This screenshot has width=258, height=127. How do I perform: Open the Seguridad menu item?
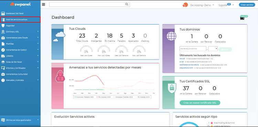click(x=20, y=26)
